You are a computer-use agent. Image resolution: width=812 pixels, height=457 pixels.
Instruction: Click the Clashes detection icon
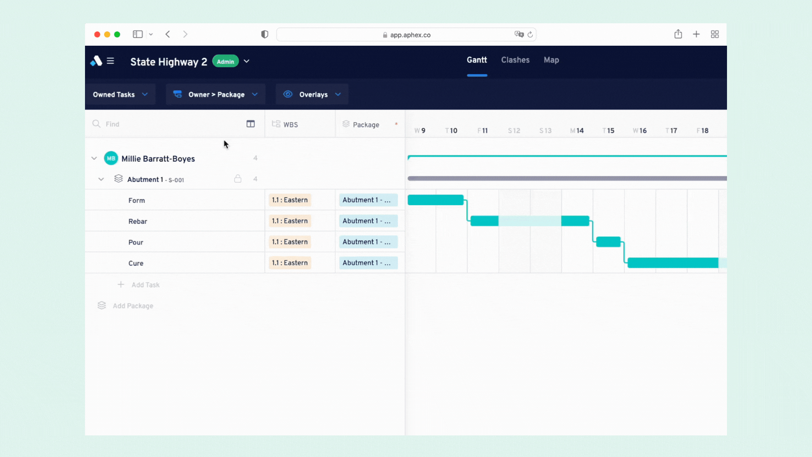tap(515, 60)
